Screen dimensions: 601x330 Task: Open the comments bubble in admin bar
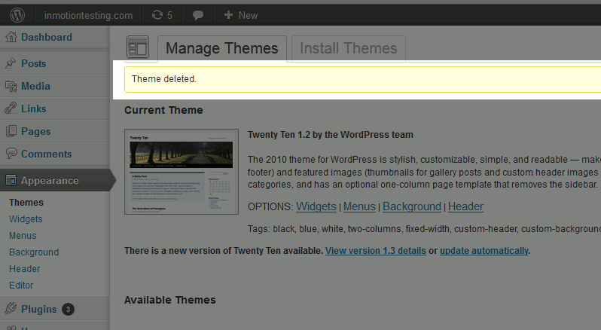point(198,16)
